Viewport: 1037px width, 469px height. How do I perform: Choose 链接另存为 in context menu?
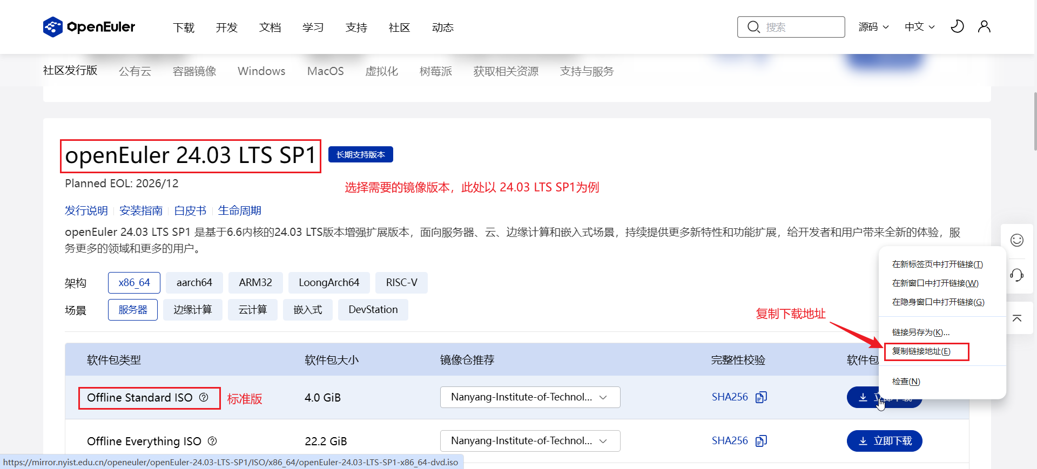[x=942, y=332]
